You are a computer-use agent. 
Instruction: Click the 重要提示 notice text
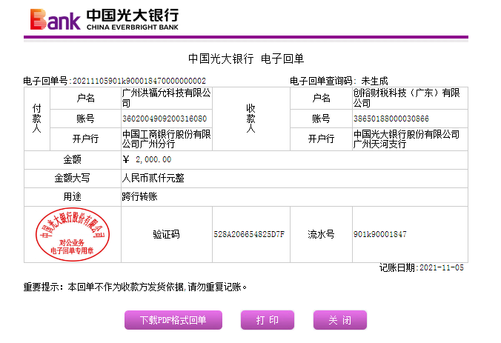click(135, 287)
